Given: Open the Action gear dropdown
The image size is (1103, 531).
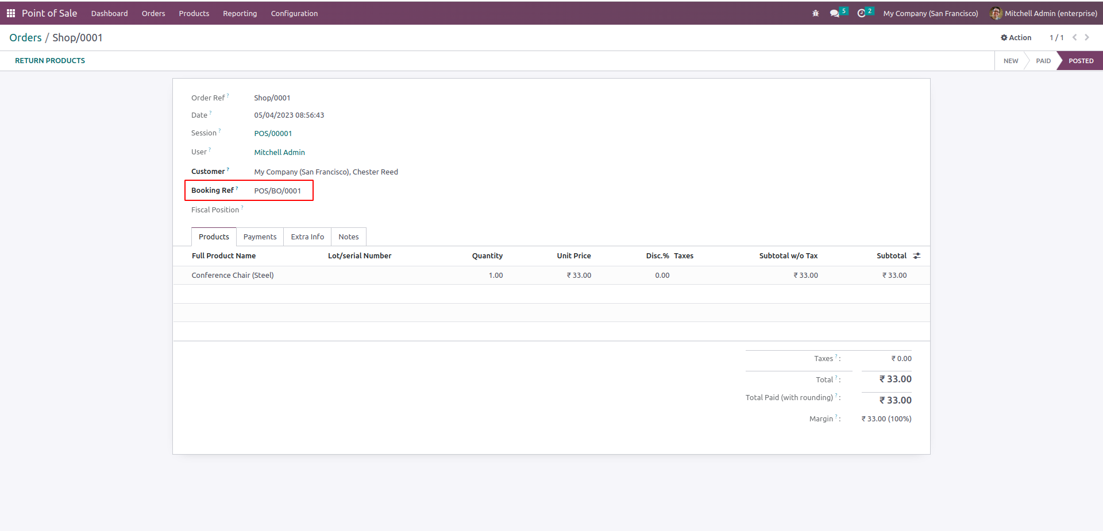Looking at the screenshot, I should point(1016,37).
